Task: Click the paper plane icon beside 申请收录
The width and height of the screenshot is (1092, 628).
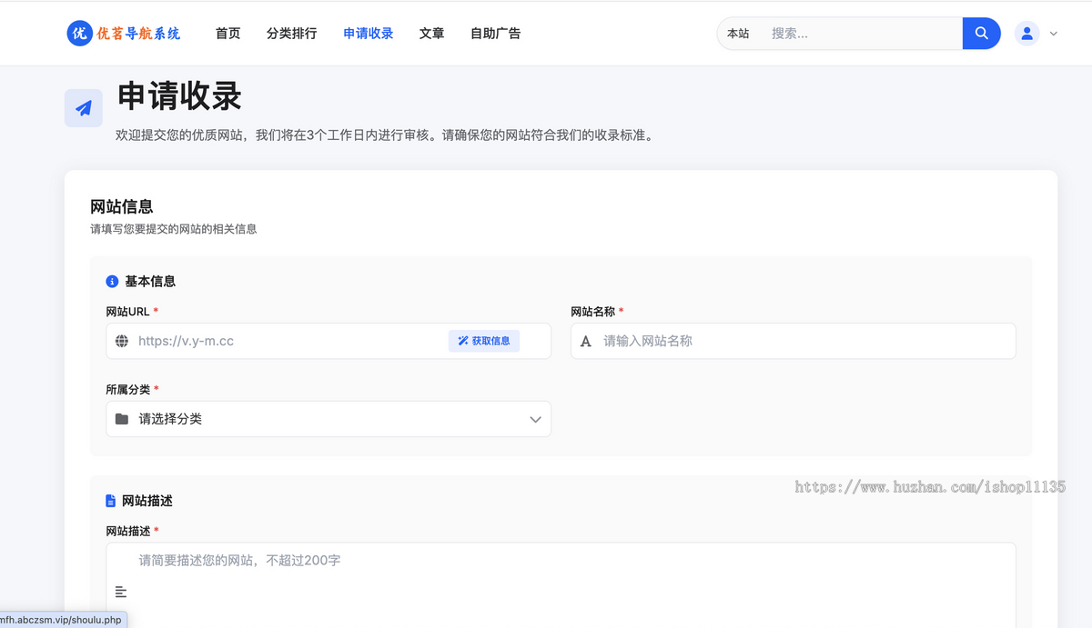Action: [x=84, y=108]
